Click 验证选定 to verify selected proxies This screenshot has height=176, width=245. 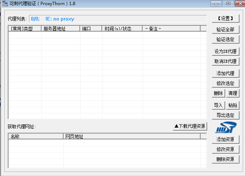(226, 39)
